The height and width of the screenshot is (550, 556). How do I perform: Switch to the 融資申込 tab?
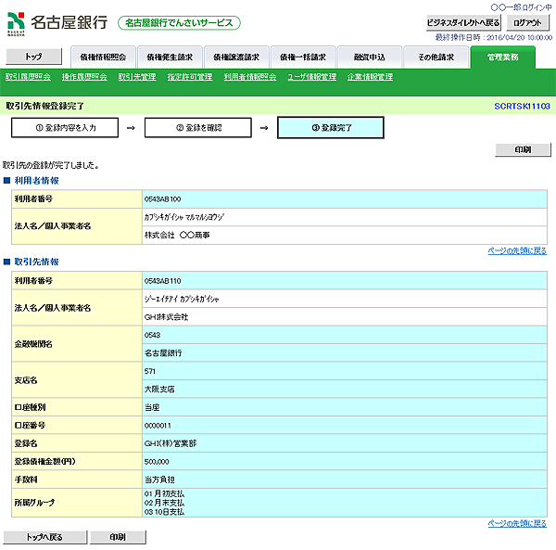click(x=370, y=58)
